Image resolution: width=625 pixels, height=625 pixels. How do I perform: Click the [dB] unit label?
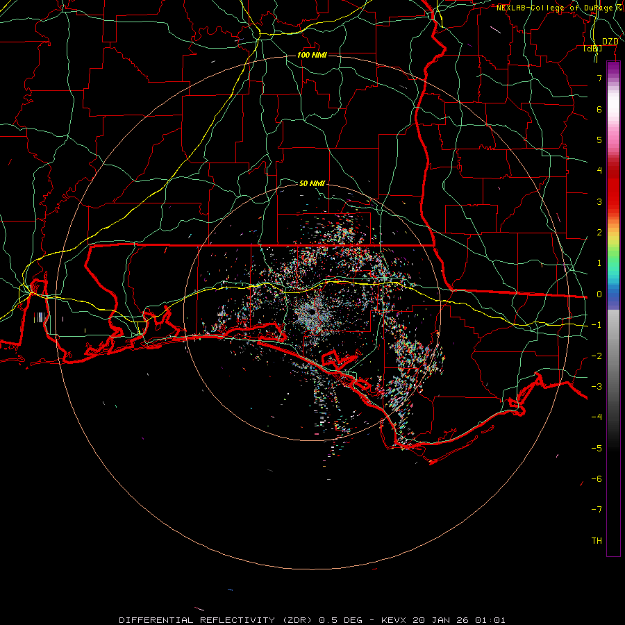[x=593, y=48]
